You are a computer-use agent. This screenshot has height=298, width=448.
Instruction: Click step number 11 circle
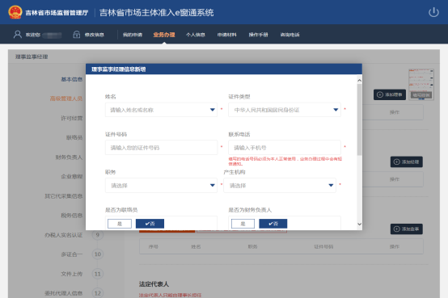coord(97,274)
